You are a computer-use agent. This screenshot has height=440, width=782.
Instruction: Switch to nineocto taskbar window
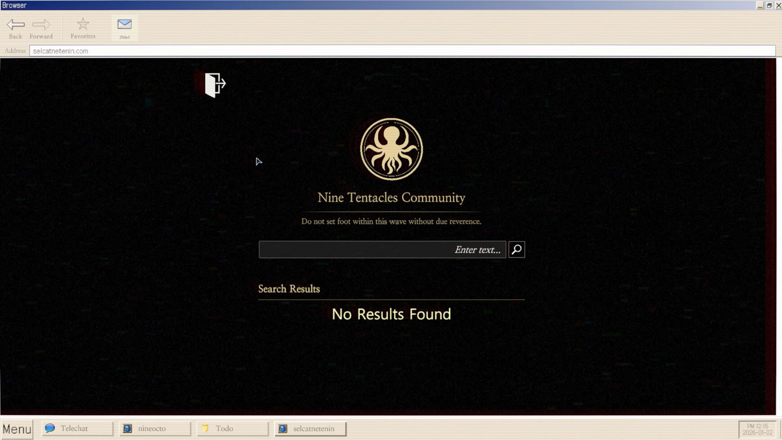pyautogui.click(x=155, y=429)
